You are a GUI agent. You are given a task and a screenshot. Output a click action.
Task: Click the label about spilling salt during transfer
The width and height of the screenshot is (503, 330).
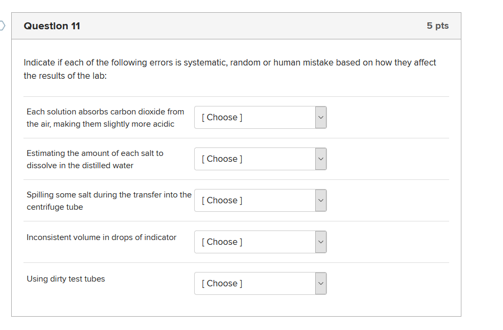[x=109, y=201]
